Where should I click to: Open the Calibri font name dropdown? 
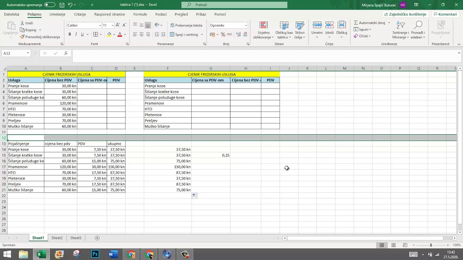pos(100,25)
